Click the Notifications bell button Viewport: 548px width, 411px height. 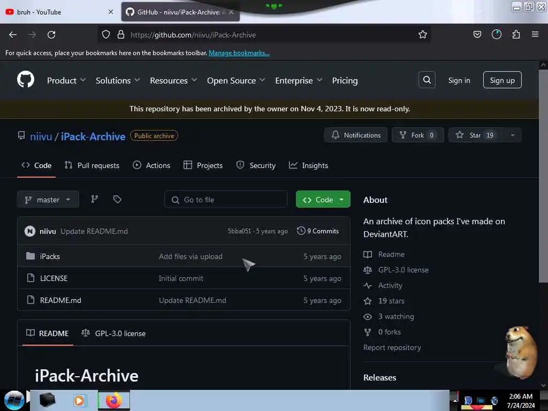[x=356, y=135]
